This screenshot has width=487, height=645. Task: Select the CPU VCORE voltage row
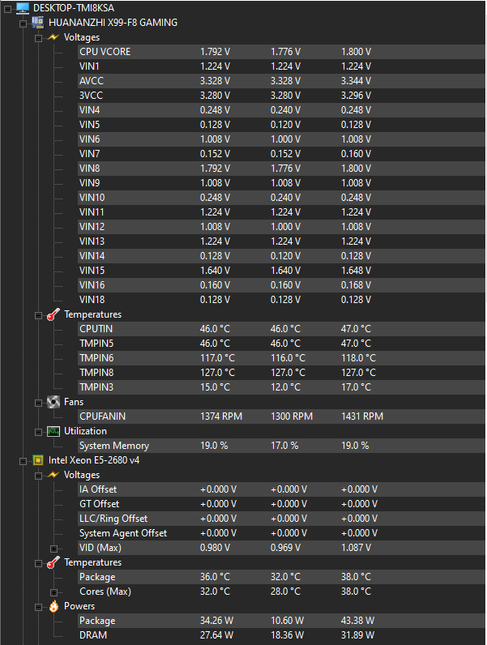click(x=281, y=52)
